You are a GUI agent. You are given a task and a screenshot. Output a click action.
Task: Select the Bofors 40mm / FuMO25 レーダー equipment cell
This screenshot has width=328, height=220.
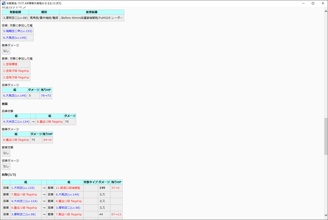tap(92, 18)
